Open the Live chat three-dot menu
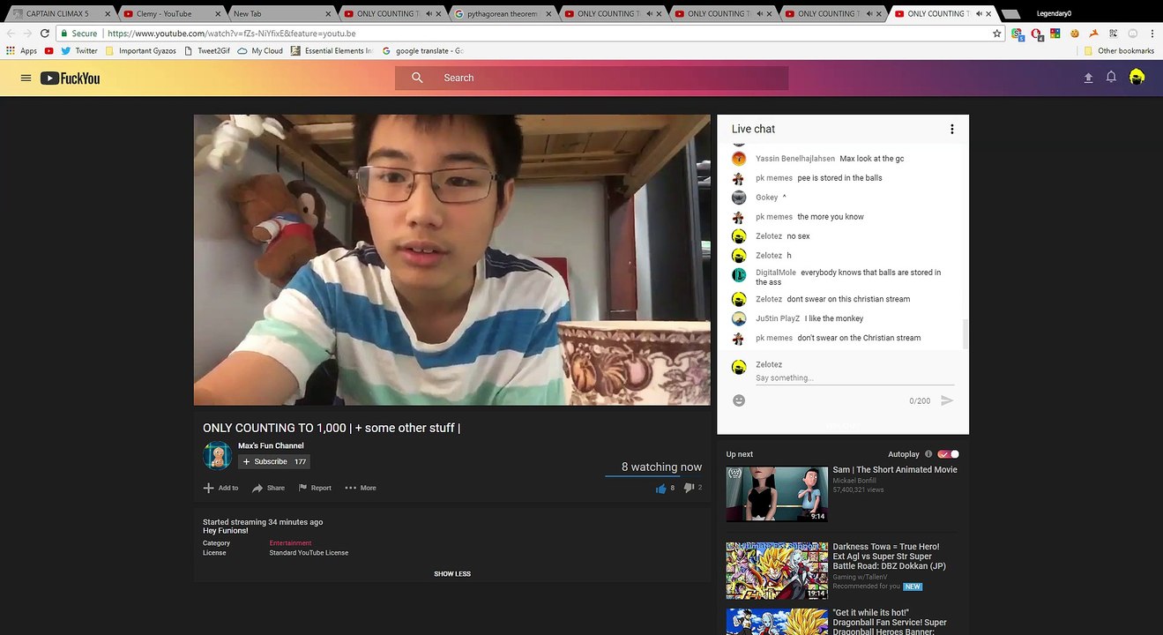The height and width of the screenshot is (635, 1163). 951,129
